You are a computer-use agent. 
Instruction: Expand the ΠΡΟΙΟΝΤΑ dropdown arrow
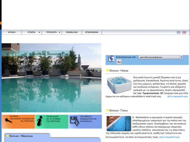point(59,32)
